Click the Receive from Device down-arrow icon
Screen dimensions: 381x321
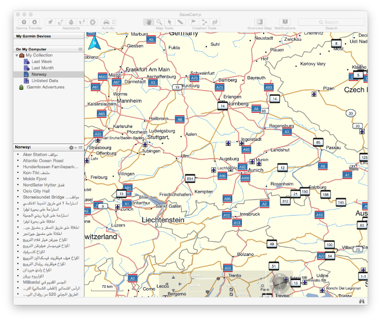point(34,22)
